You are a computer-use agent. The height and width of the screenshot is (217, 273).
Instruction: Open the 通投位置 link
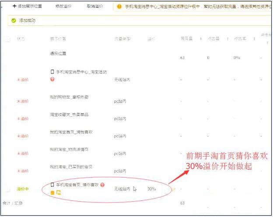tap(58, 53)
